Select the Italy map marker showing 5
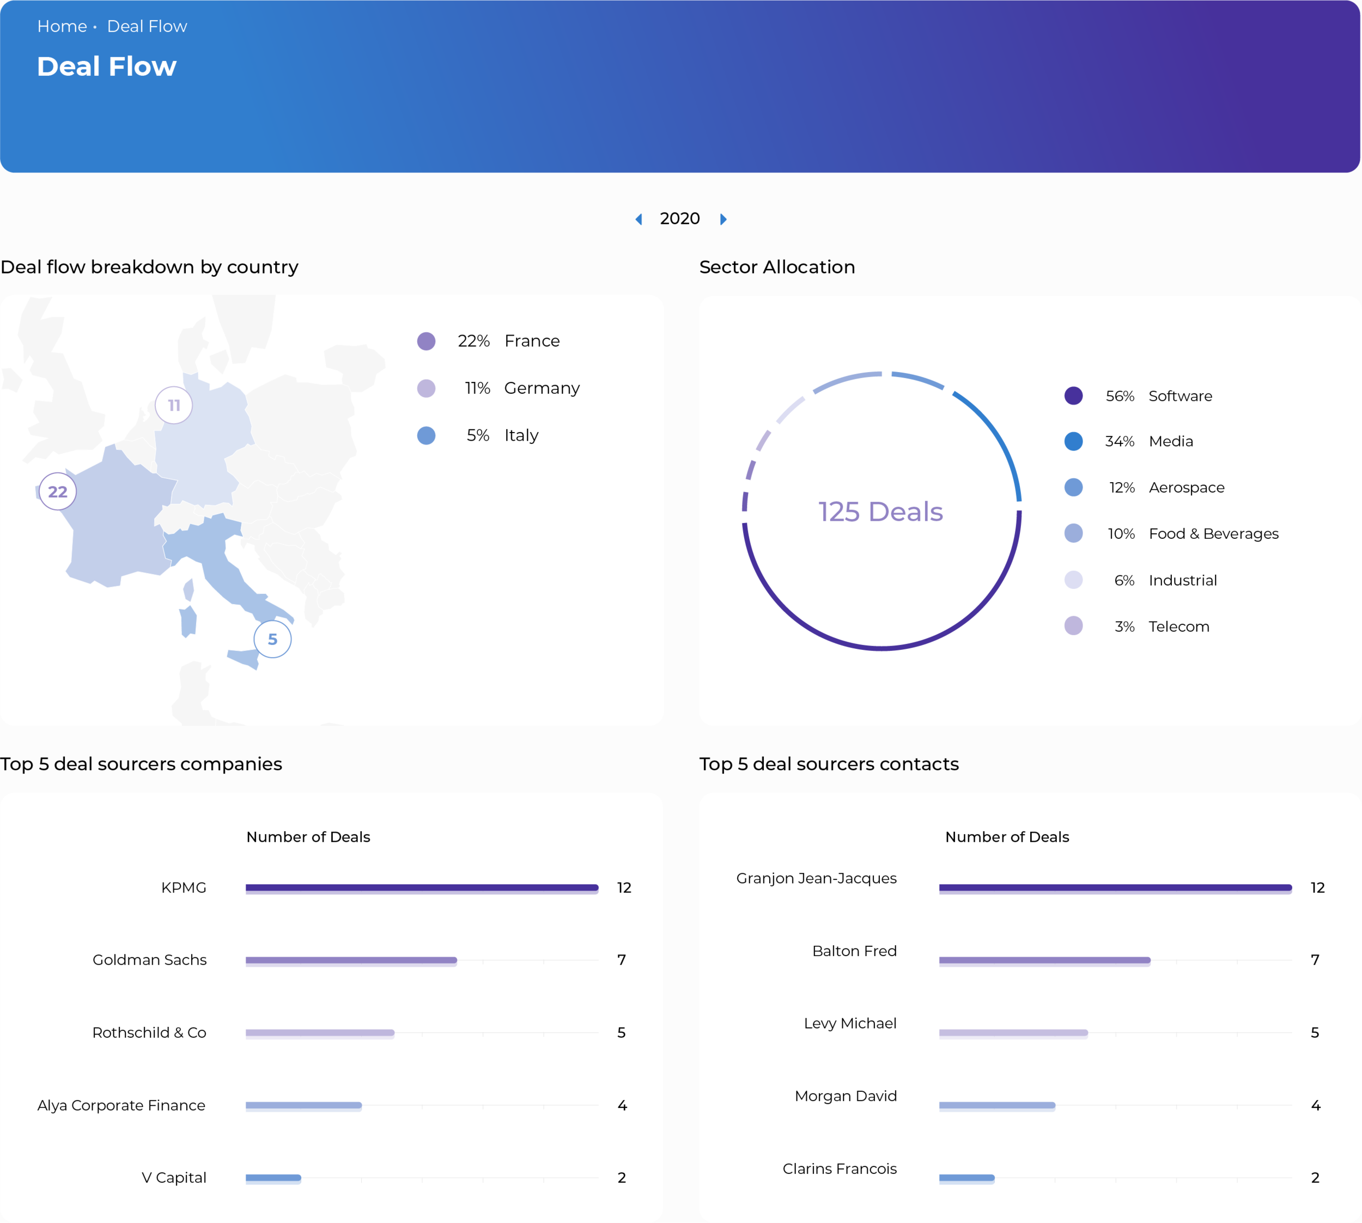The image size is (1362, 1223). click(x=272, y=639)
